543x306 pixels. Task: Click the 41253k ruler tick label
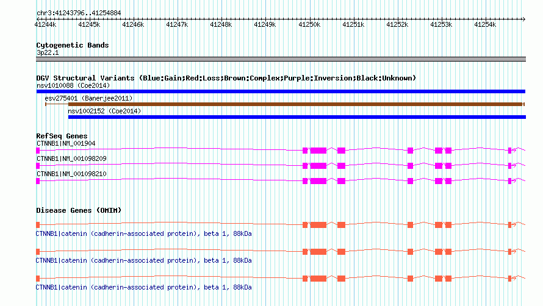click(x=441, y=24)
